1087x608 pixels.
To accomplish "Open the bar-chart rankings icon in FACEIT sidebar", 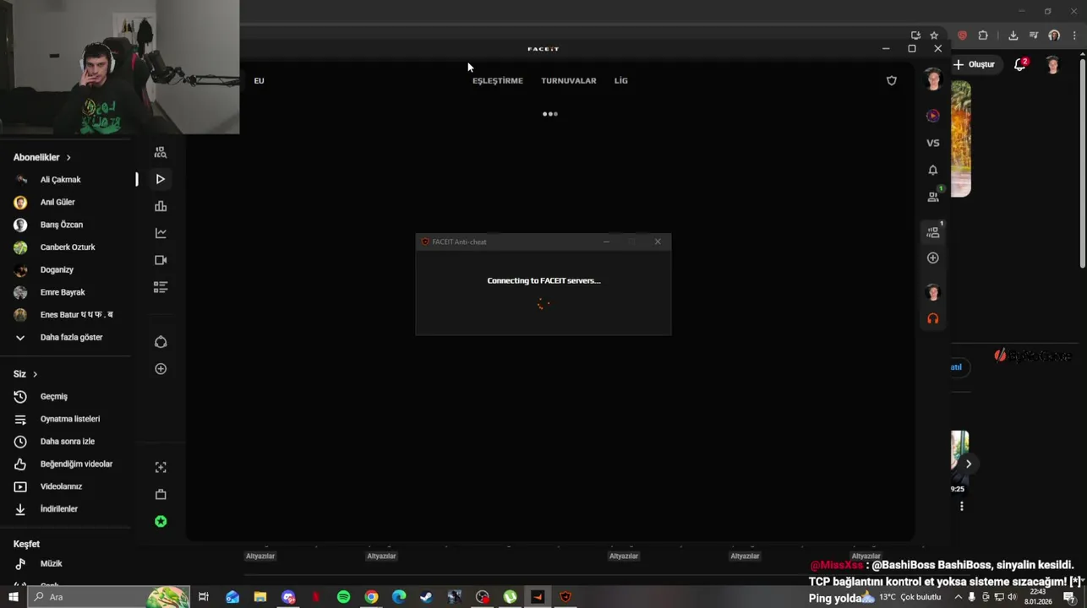I will pos(161,206).
